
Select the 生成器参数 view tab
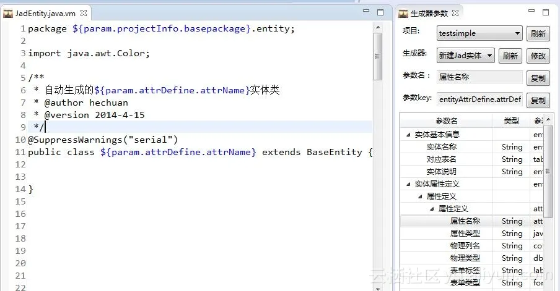(429, 14)
